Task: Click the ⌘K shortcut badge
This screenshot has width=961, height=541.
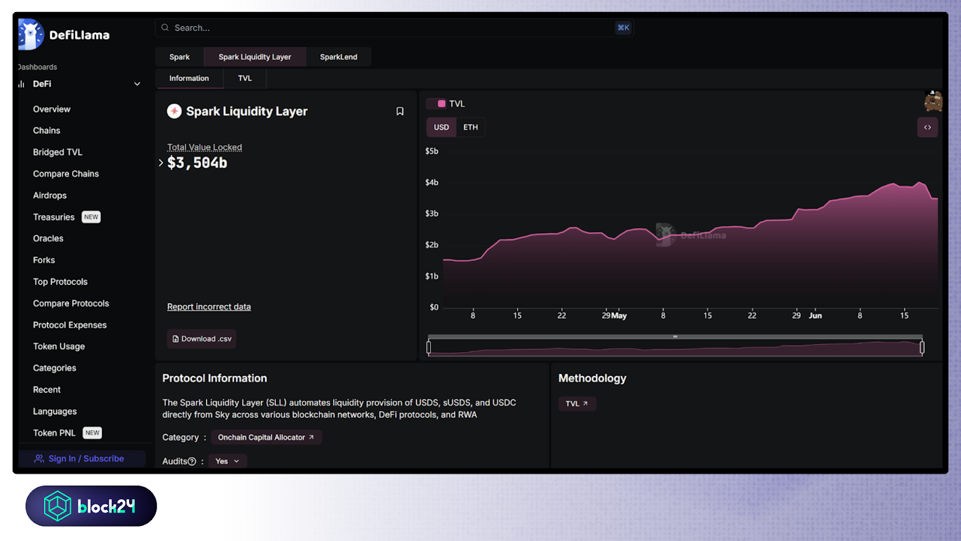Action: 623,28
